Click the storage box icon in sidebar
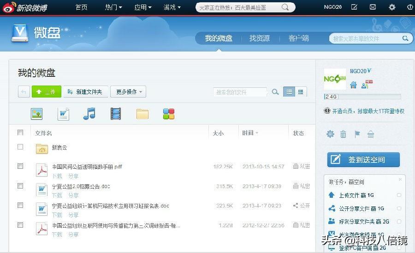The width and height of the screenshot is (415, 253). tap(371, 134)
